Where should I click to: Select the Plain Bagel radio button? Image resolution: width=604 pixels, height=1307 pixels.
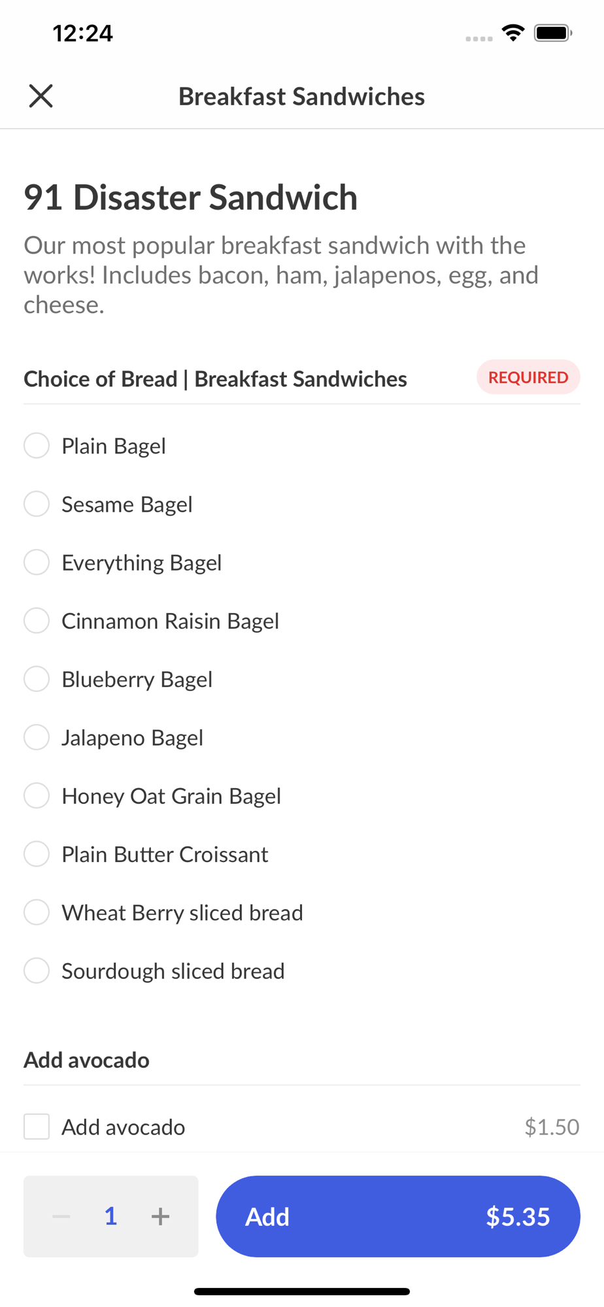pos(37,446)
